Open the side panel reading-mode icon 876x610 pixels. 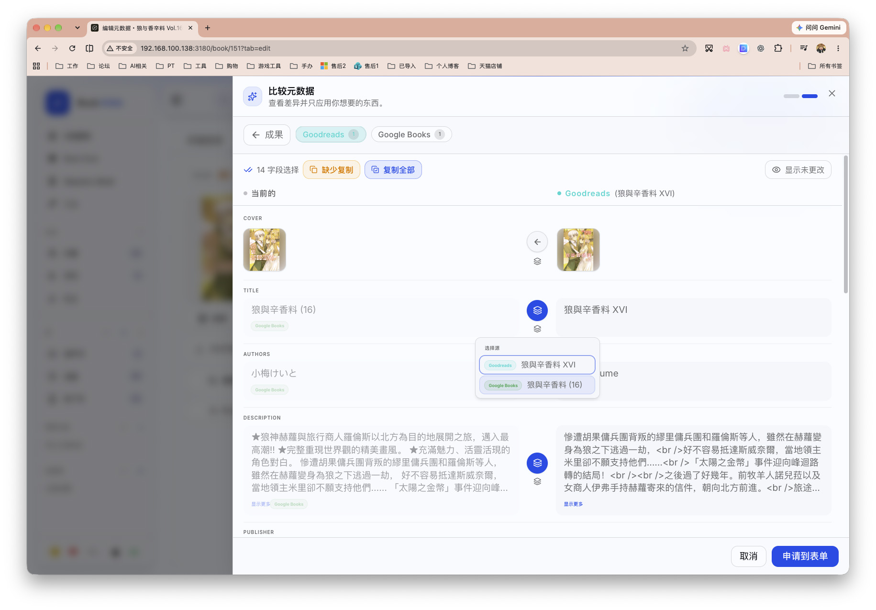pos(89,48)
